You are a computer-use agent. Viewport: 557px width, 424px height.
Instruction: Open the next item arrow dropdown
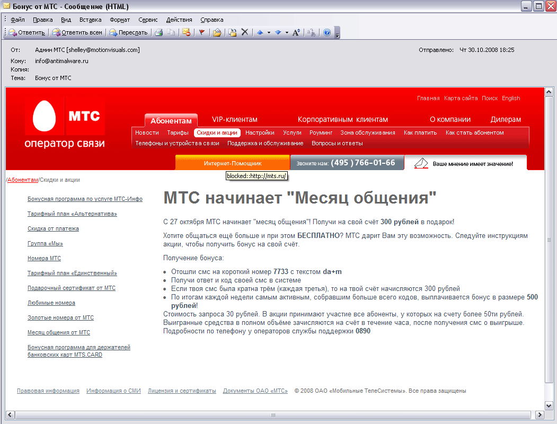[x=287, y=32]
